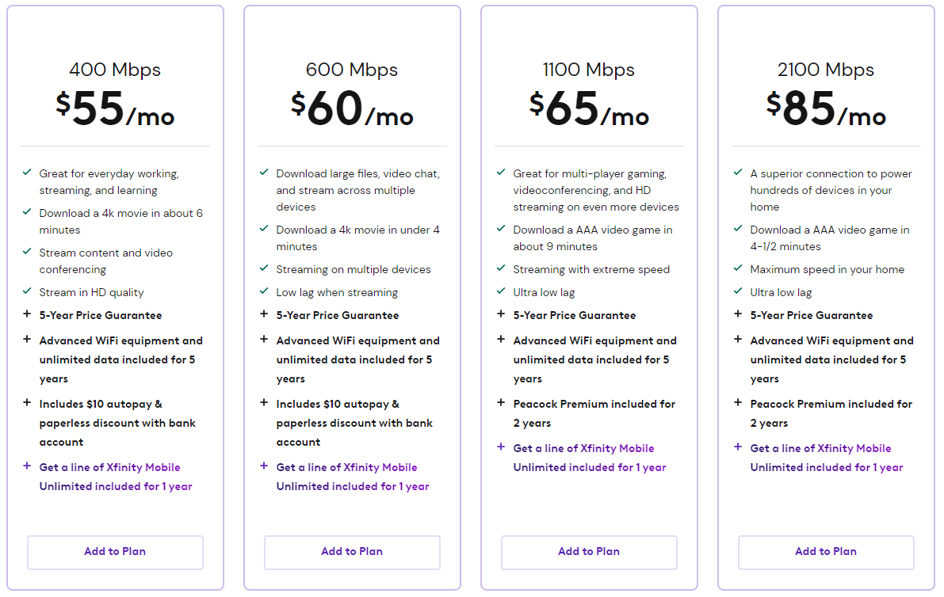944x597 pixels.
Task: Open Xfinity Mobile offer in 1100 Mbps plan
Action: tap(590, 458)
